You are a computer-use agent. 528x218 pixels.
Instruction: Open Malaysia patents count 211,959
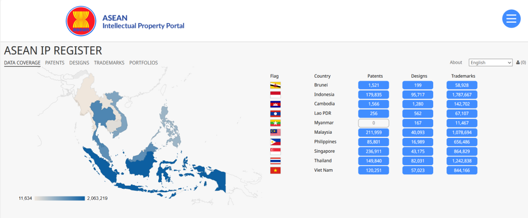(x=373, y=132)
